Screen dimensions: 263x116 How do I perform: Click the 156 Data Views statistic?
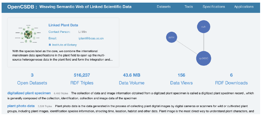(x=181, y=79)
